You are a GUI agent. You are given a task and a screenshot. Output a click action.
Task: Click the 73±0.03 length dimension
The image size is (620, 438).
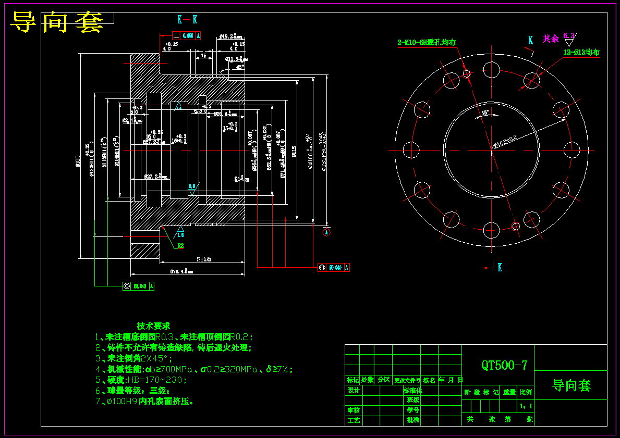coord(204,259)
